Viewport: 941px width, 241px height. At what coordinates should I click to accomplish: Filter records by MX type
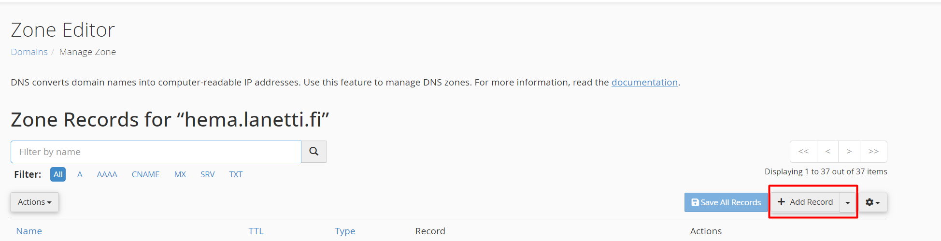point(180,174)
